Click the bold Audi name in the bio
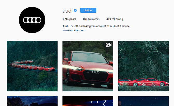The width and height of the screenshot is (174, 106). (x=65, y=26)
